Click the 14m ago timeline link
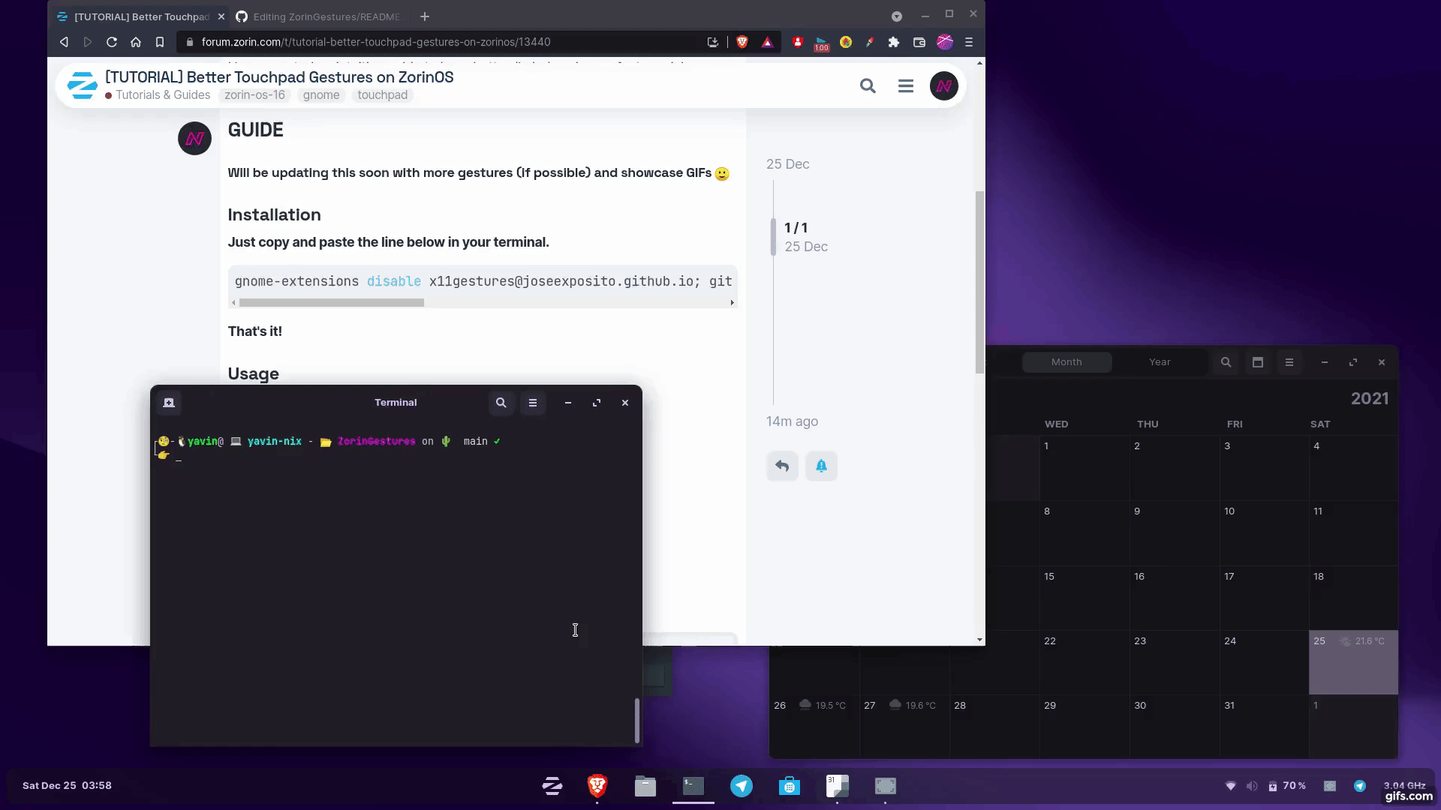The height and width of the screenshot is (810, 1441). [x=792, y=421]
